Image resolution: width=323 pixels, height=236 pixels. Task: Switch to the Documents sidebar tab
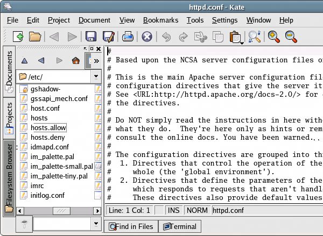click(9, 74)
